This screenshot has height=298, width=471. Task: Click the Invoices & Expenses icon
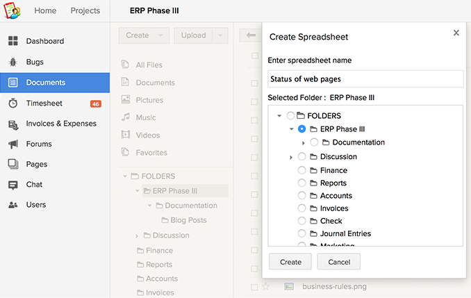(13, 124)
